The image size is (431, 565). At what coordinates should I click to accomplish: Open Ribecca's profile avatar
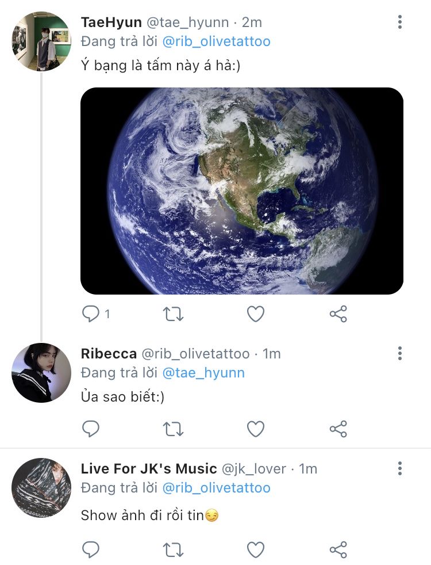tap(41, 372)
